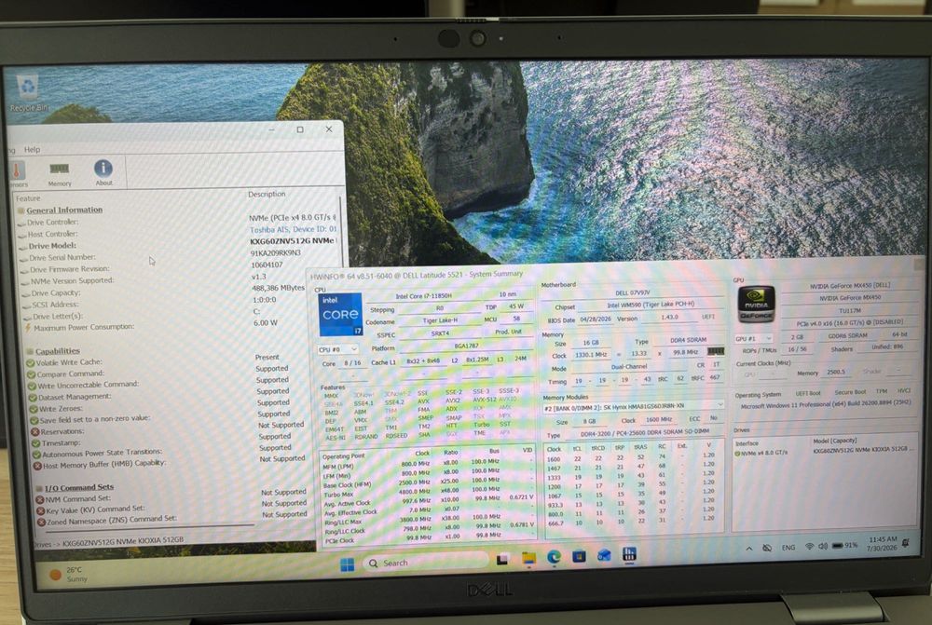
Task: Click the NVMe drive green status icon
Action: 737,454
